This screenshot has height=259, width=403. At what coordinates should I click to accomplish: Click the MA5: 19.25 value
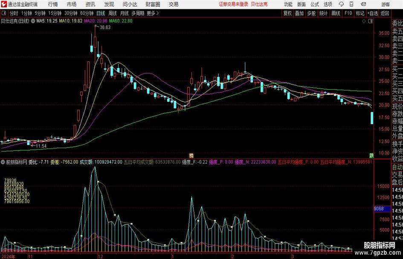point(47,21)
